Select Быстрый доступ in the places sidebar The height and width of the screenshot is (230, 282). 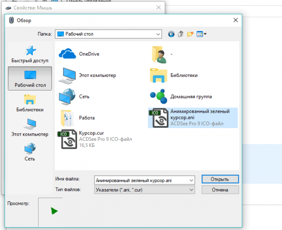pos(30,54)
